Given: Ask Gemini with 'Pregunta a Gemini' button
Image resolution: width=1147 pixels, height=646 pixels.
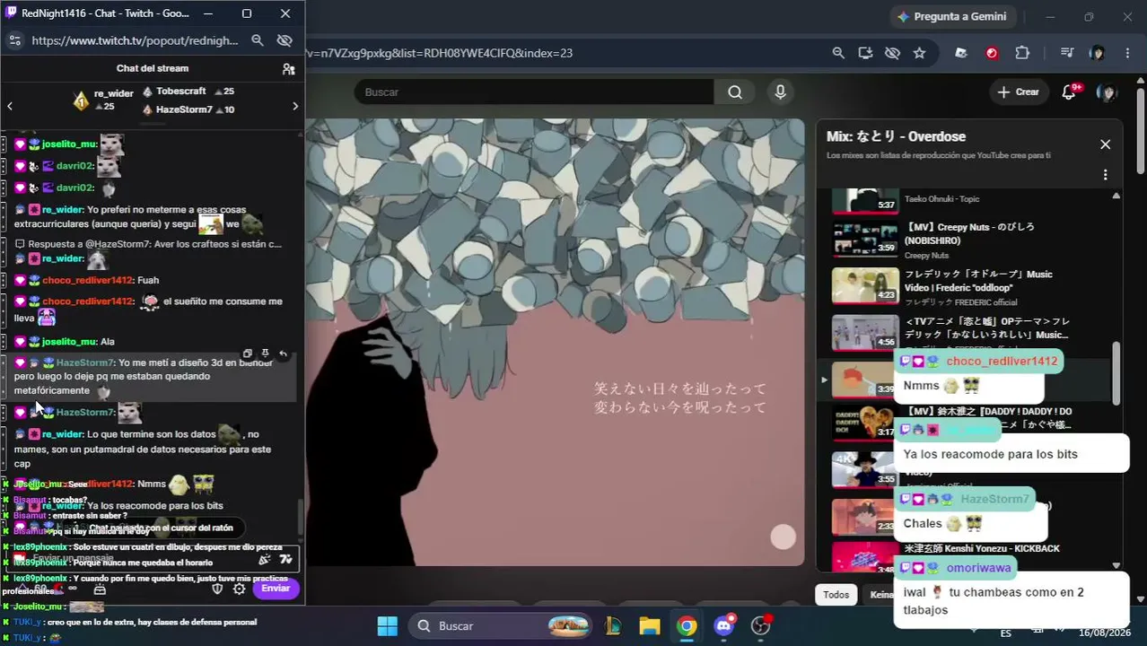Looking at the screenshot, I should 951,16.
